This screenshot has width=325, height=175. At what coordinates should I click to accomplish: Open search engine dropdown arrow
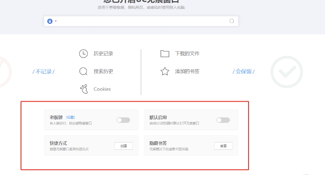pyautogui.click(x=56, y=21)
